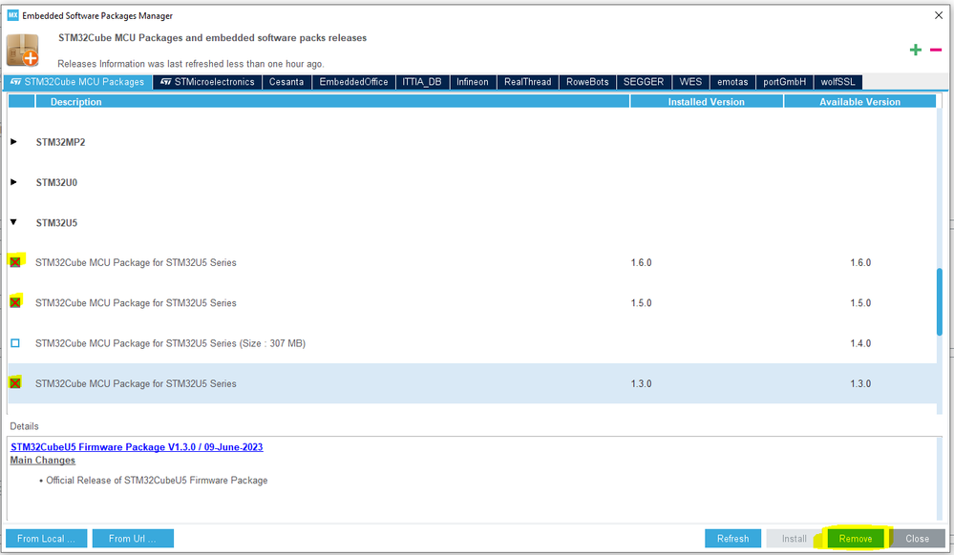This screenshot has height=555, width=954.
Task: Select the STM32MP2 label
Action: click(60, 142)
